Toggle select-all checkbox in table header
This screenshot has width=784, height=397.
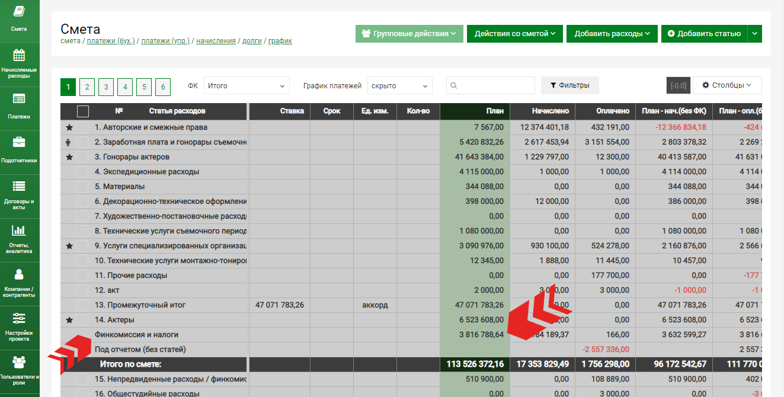pyautogui.click(x=83, y=111)
